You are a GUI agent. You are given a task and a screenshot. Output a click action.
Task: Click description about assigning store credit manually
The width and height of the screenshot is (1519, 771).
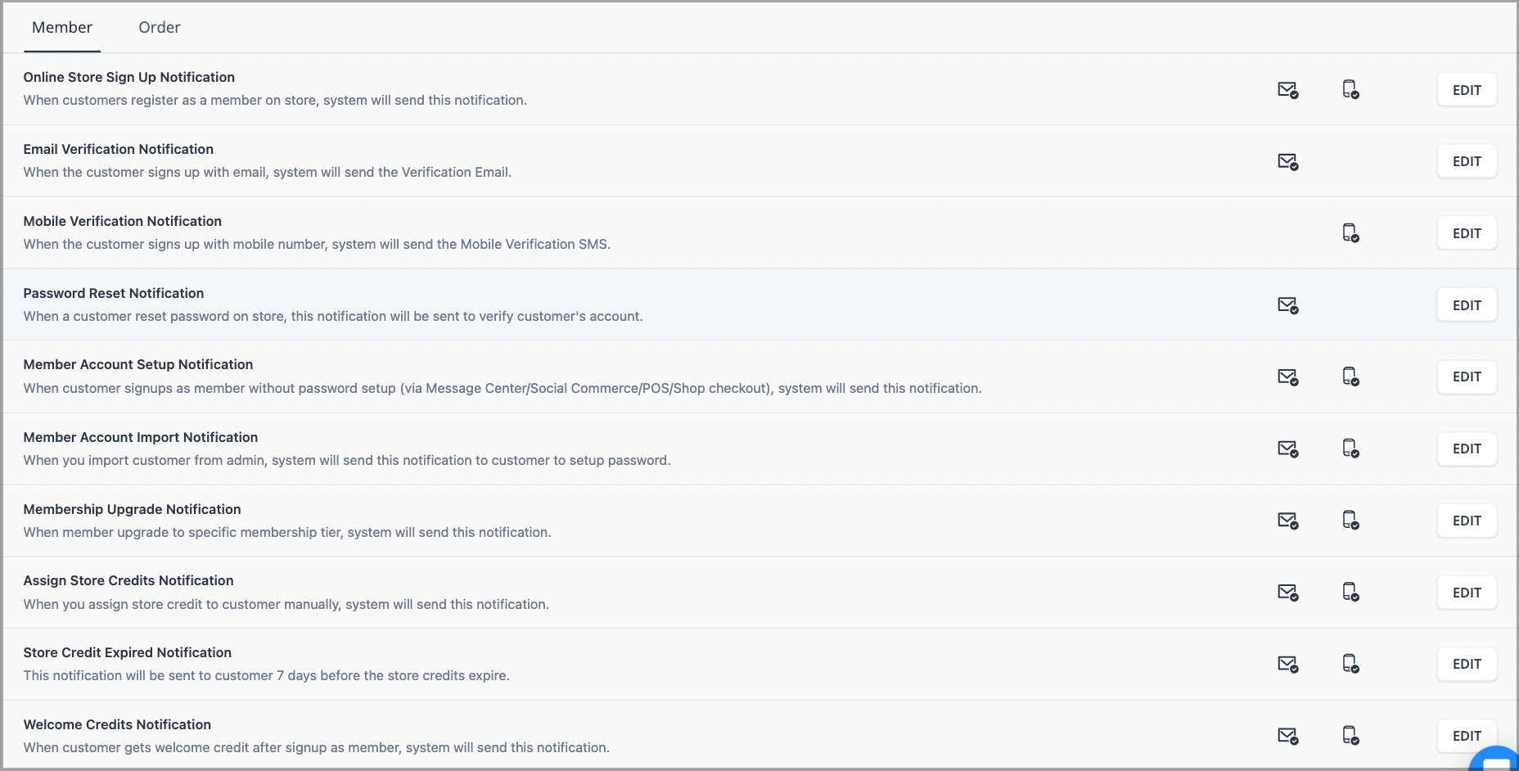[x=286, y=604]
